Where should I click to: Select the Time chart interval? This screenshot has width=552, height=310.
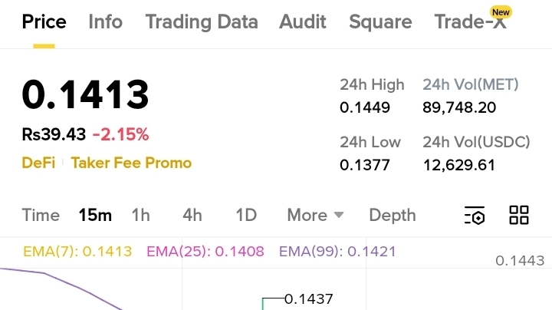pos(41,216)
